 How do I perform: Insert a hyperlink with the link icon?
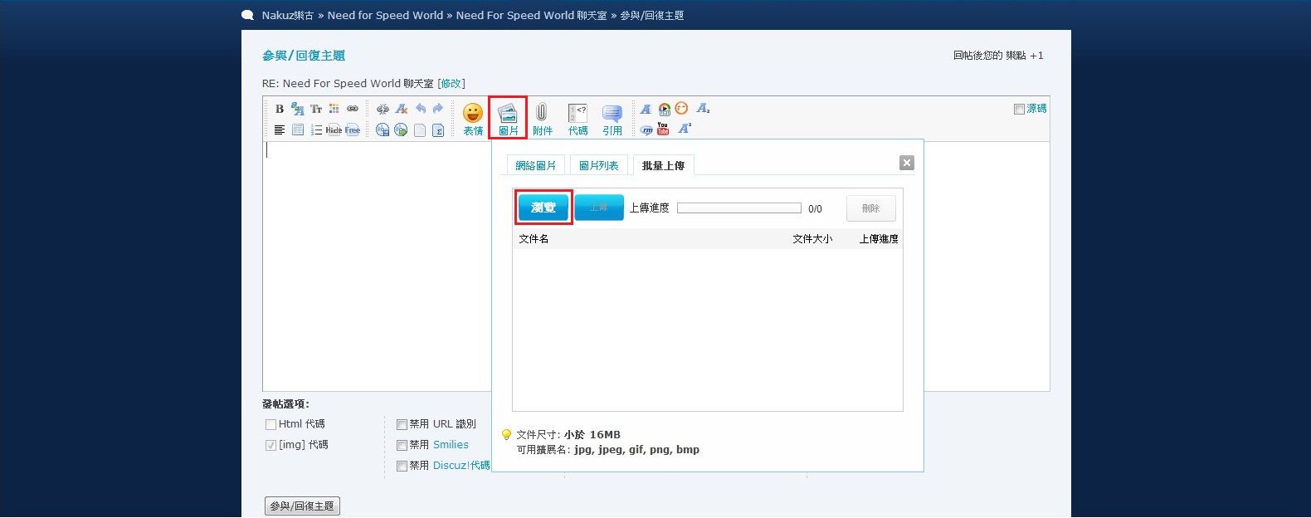pyautogui.click(x=353, y=109)
